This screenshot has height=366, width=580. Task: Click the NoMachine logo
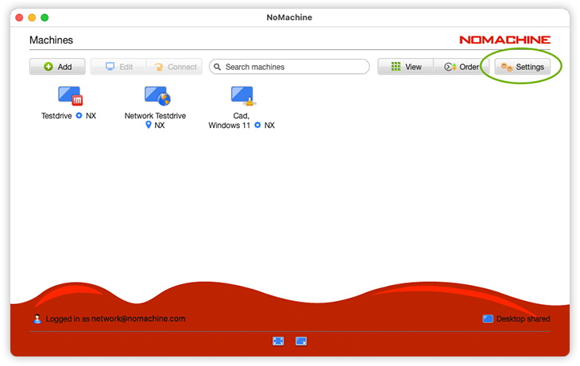(x=505, y=40)
